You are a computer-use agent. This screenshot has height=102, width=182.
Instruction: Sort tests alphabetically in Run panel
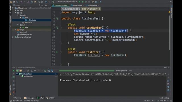point(24,71)
